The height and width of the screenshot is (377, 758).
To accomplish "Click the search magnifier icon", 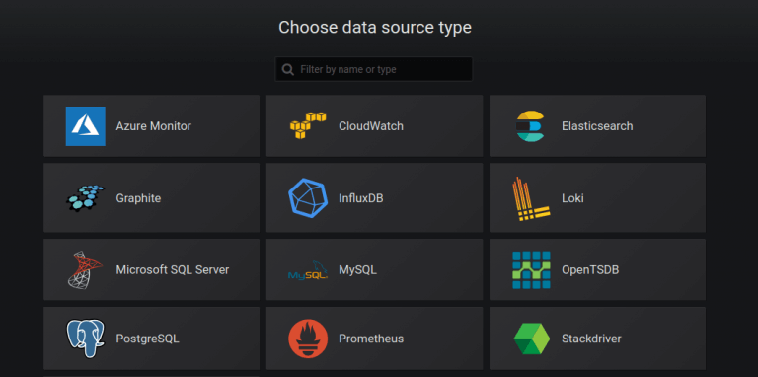I will click(288, 70).
